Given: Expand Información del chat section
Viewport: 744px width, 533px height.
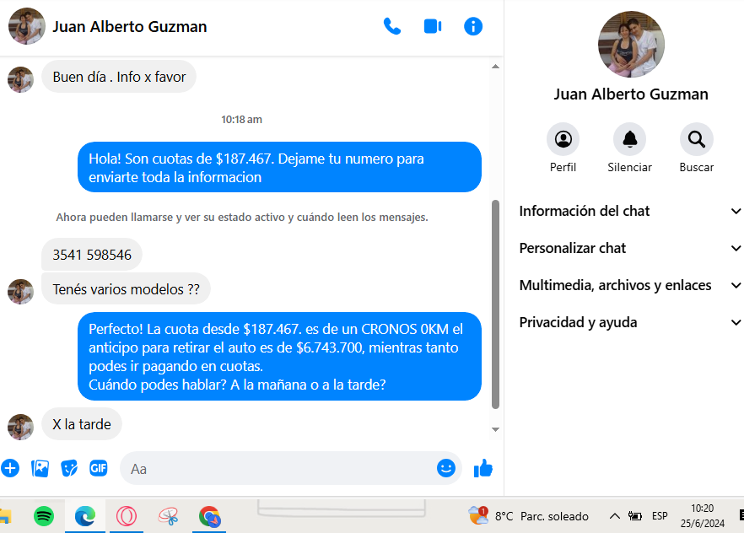Looking at the screenshot, I should (630, 211).
